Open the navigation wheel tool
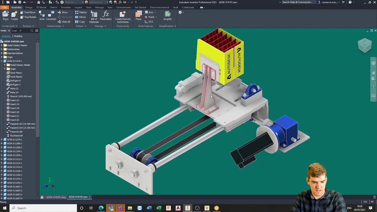Screen dimensions: 377x212 [373, 63]
